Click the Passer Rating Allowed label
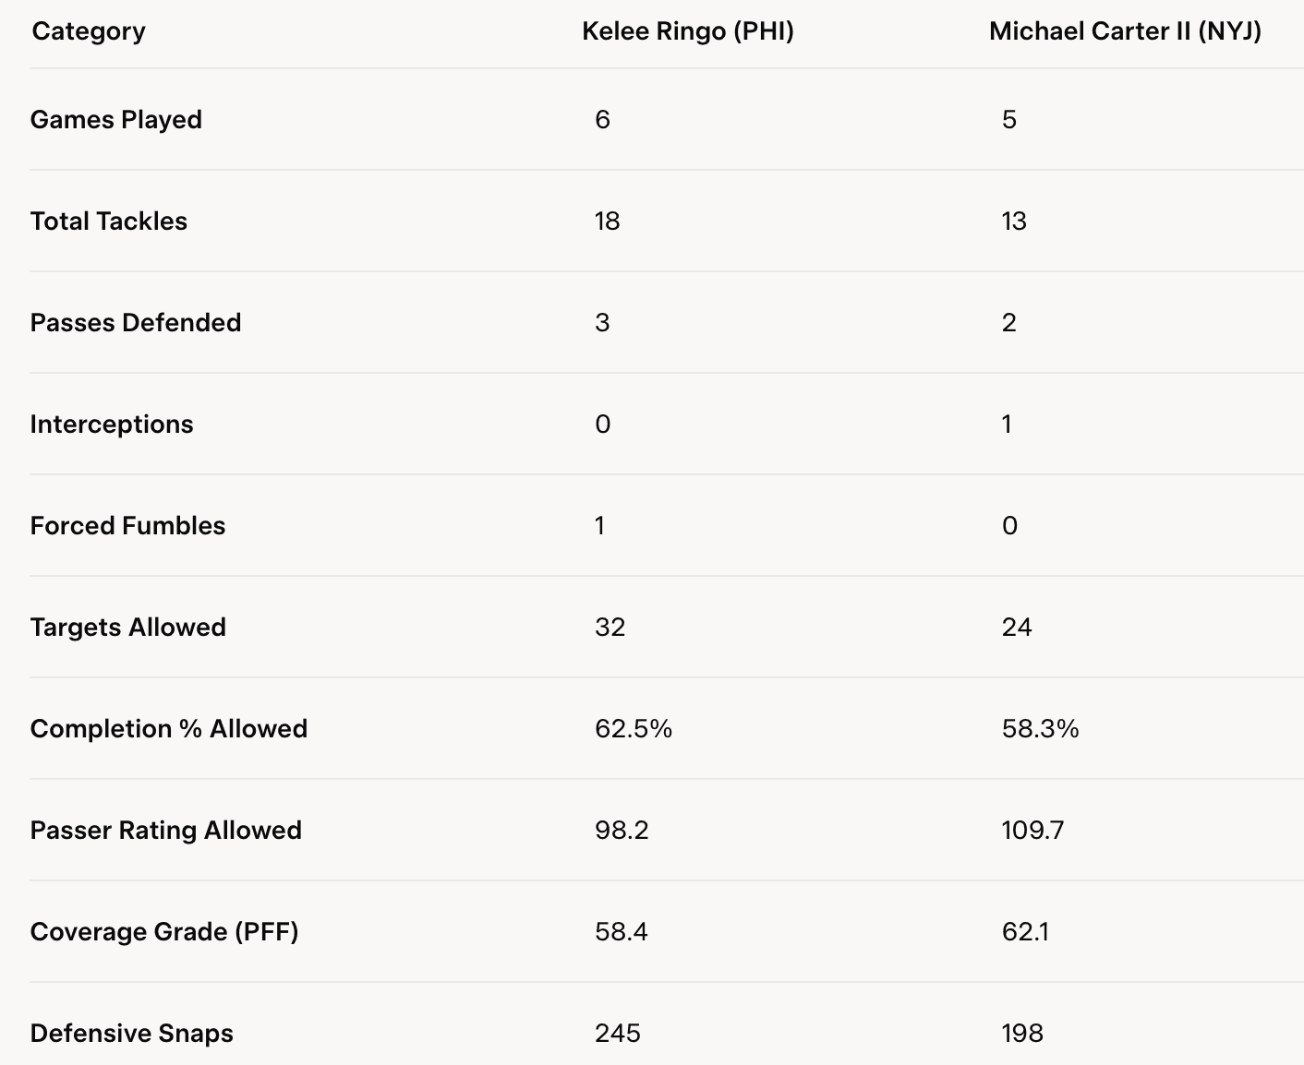This screenshot has width=1304, height=1065. coord(166,831)
